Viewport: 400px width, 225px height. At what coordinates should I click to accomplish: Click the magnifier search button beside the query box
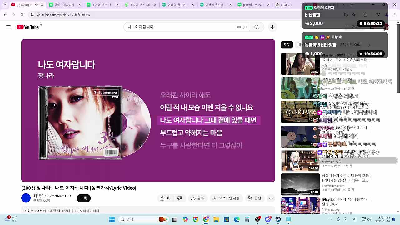(x=257, y=27)
